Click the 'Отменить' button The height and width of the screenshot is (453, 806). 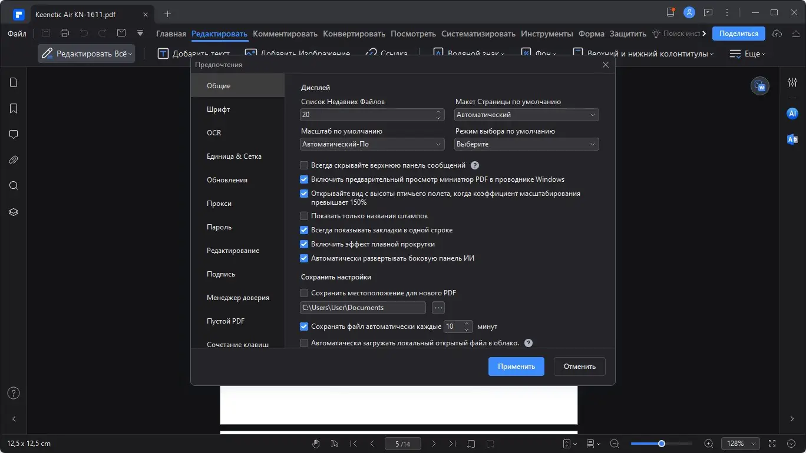pyautogui.click(x=580, y=367)
